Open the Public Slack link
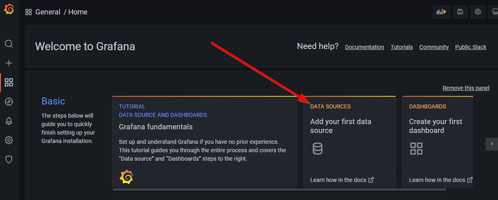Viewport: 498px width, 200px height. pos(471,47)
